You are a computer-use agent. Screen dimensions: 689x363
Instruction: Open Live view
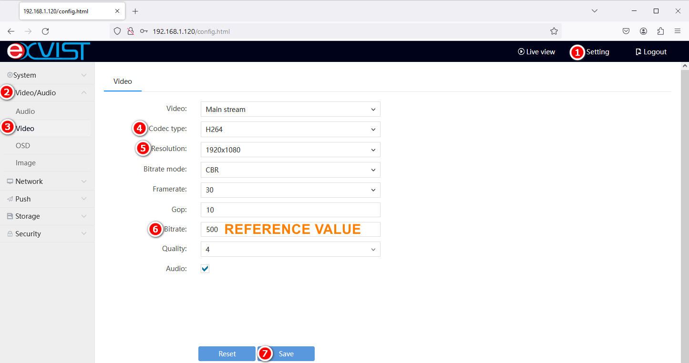[536, 52]
